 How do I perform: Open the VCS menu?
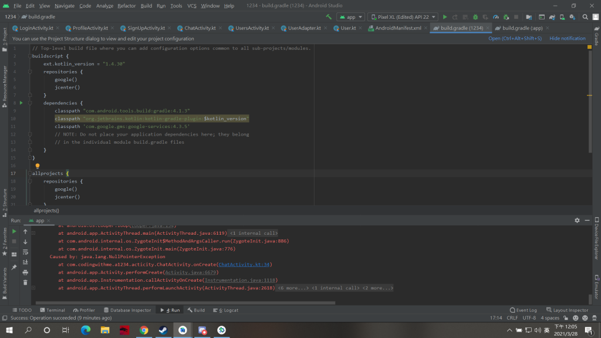point(192,6)
